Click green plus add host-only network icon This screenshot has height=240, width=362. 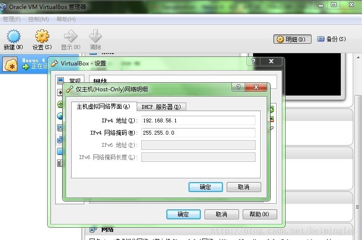pos(272,109)
